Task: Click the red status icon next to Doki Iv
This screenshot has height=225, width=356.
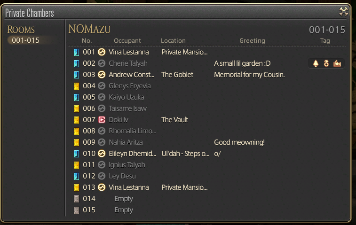Action: pyautogui.click(x=102, y=120)
